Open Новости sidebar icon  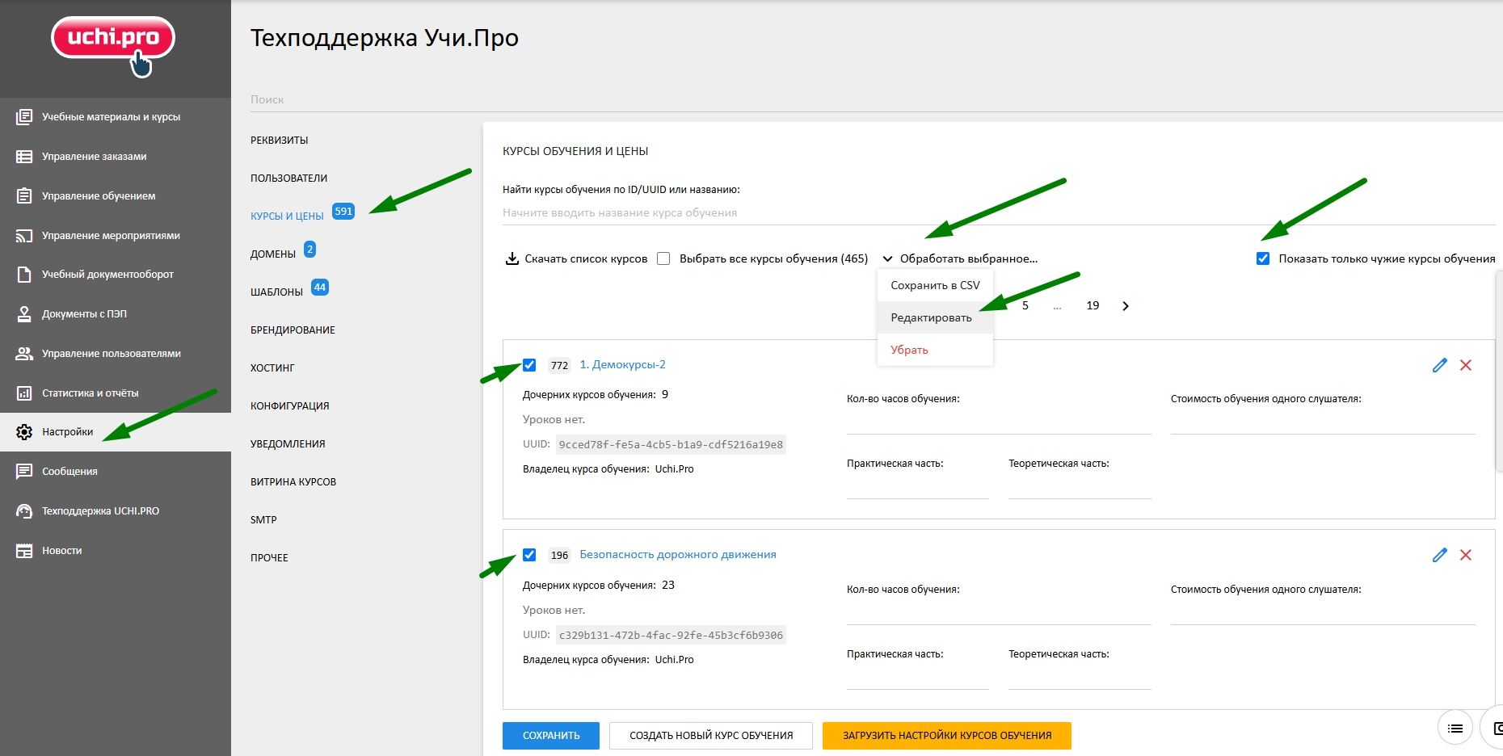coord(24,551)
